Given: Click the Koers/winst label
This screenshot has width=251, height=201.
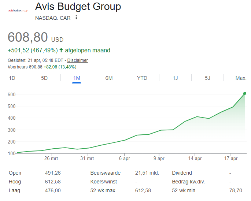Looking at the screenshot, I should [104, 182].
